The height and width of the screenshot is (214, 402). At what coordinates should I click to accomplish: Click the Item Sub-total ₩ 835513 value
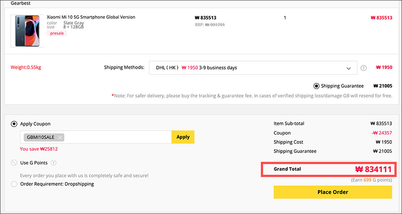381,123
